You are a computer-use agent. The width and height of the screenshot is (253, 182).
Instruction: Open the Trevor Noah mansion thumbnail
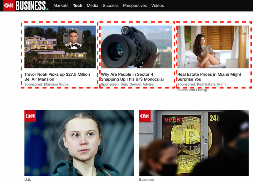click(x=60, y=47)
